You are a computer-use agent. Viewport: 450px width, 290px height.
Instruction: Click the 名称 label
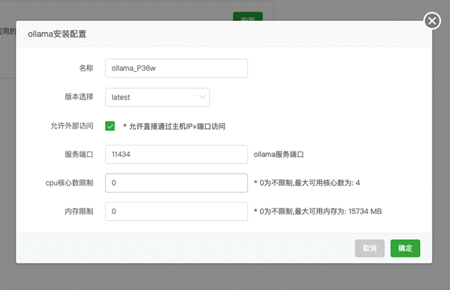[86, 68]
